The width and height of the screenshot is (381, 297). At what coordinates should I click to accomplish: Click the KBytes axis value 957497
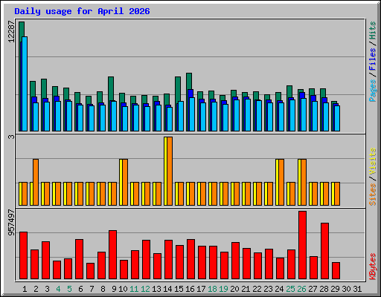[x=11, y=223]
